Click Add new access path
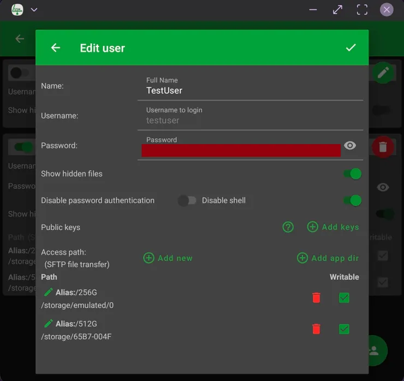Image resolution: width=404 pixels, height=381 pixels. pyautogui.click(x=168, y=258)
